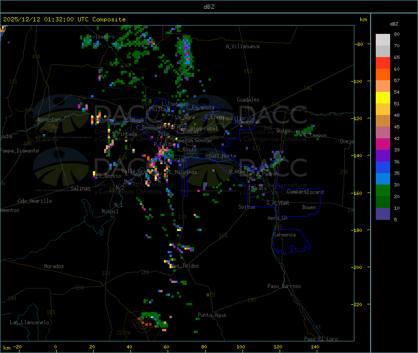Select the S_Pintada label
418x353 pixels.
[x=124, y=134]
